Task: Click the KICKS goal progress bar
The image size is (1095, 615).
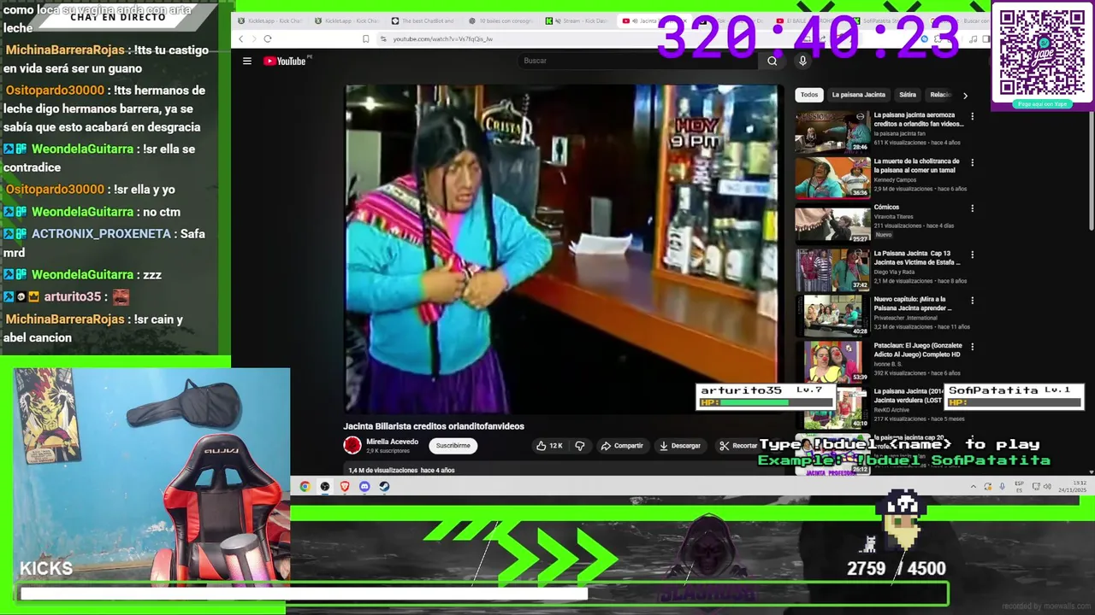Action: (x=483, y=593)
